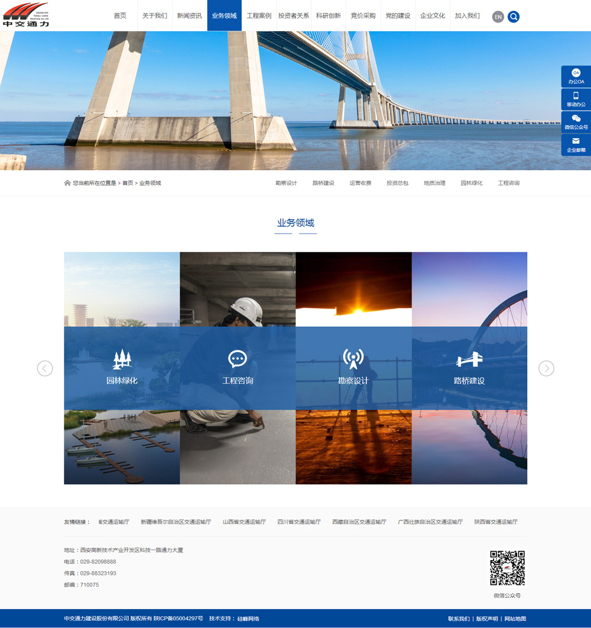Click the WeChat QR code image
This screenshot has height=628, width=591.
tap(507, 568)
